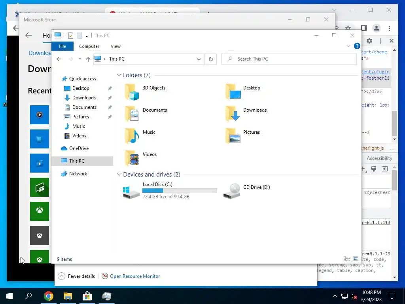Viewport: 405px width, 304px height.
Task: Switch to details view layout icon
Action: 347,259
